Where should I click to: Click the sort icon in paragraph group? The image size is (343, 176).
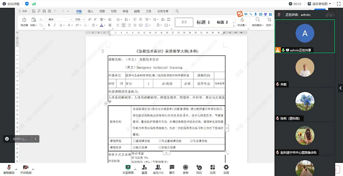[163, 20]
